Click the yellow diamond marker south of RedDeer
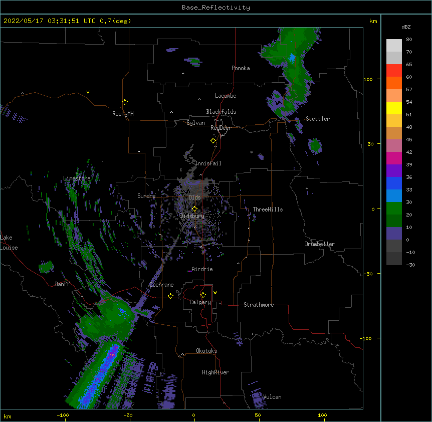This screenshot has height=422, width=432. (x=213, y=141)
